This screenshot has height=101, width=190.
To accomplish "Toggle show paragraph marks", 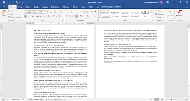I will 96,12.
